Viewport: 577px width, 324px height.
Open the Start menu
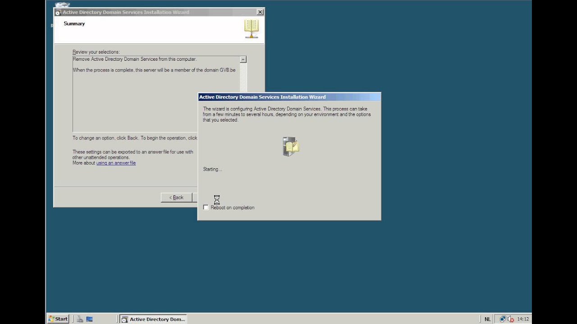click(x=58, y=319)
